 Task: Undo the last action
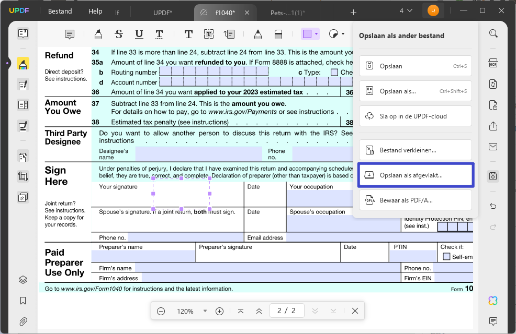click(493, 206)
